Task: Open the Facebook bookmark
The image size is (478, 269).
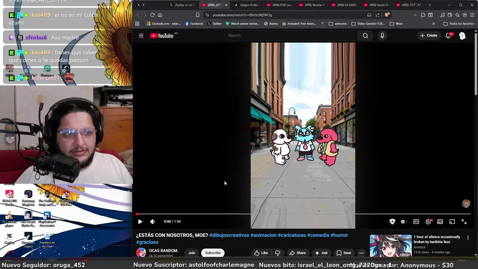Action: (194, 24)
